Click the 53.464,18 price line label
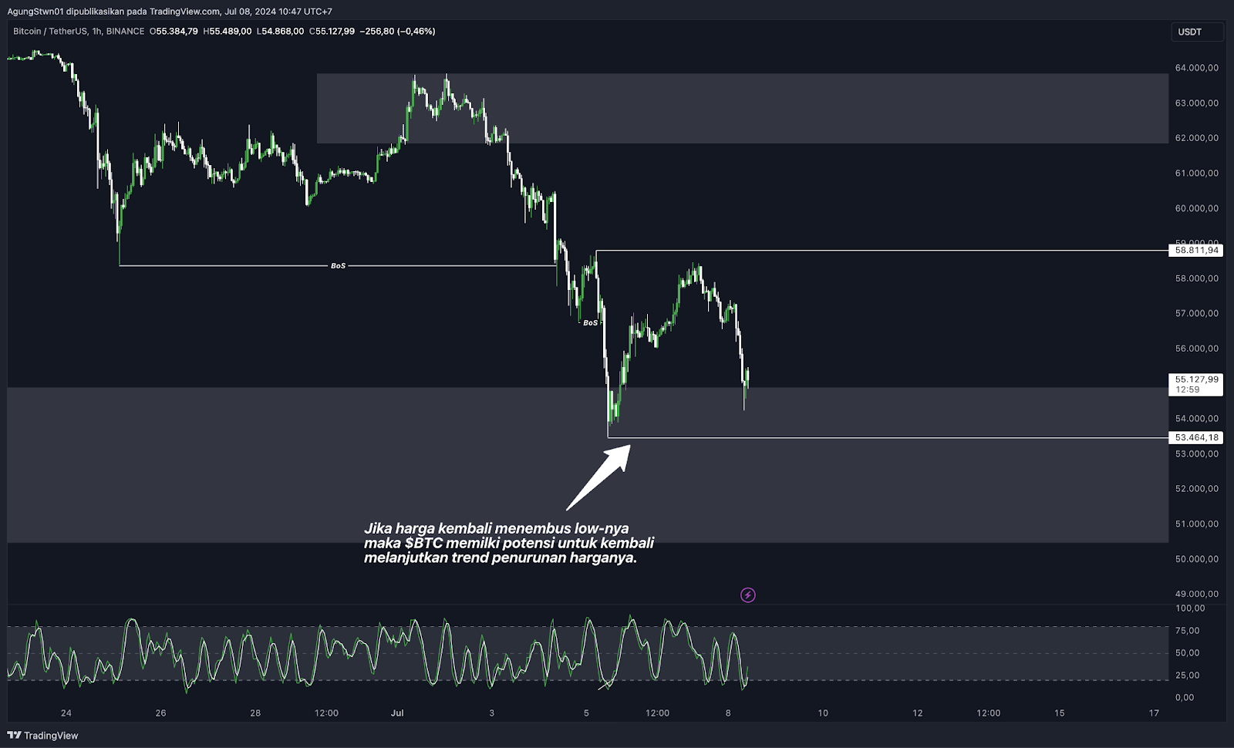The width and height of the screenshot is (1234, 748). pyautogui.click(x=1196, y=438)
